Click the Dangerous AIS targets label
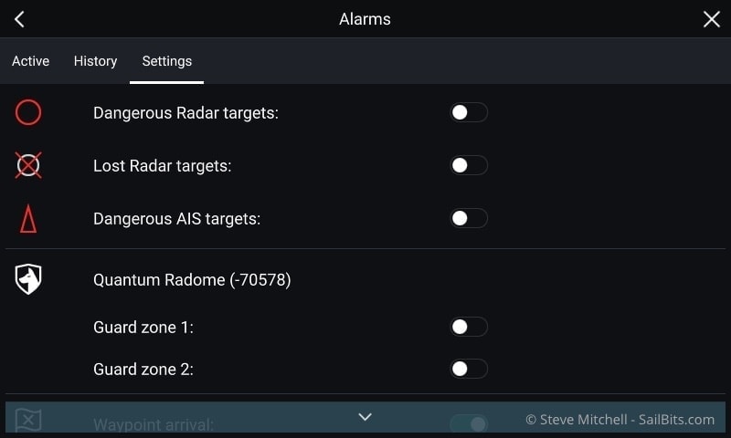Screen dimensions: 731x438 pyautogui.click(x=176, y=219)
